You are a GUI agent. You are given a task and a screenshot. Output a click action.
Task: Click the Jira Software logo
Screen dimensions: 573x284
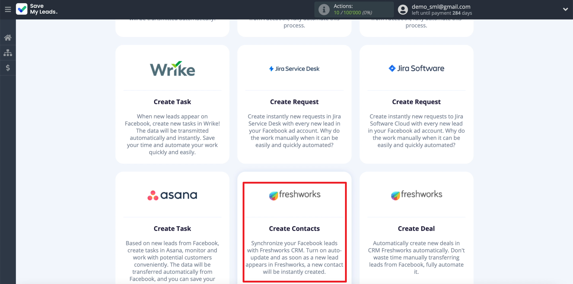click(416, 68)
